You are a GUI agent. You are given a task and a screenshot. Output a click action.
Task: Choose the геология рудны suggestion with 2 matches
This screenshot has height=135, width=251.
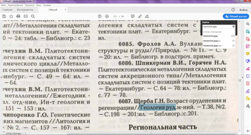click(219, 41)
